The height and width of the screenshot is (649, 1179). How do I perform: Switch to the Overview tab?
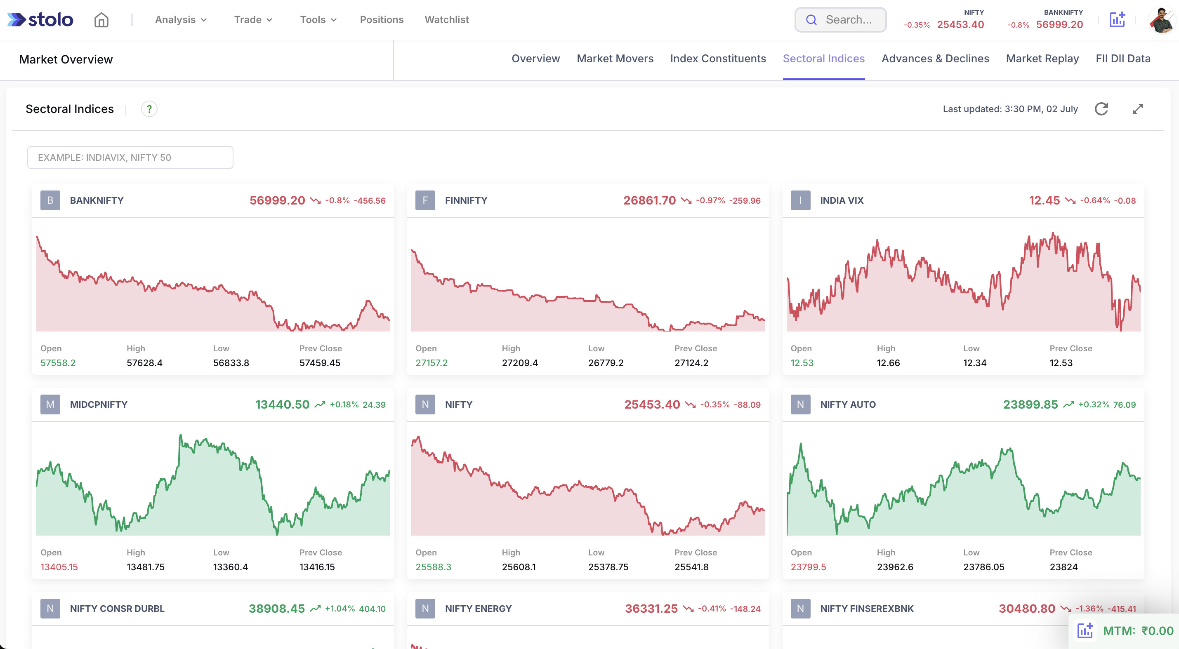535,59
